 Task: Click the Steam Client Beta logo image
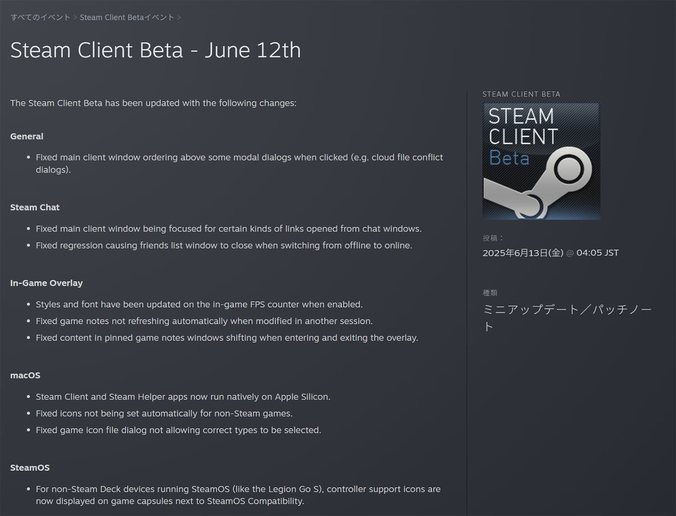tap(541, 161)
